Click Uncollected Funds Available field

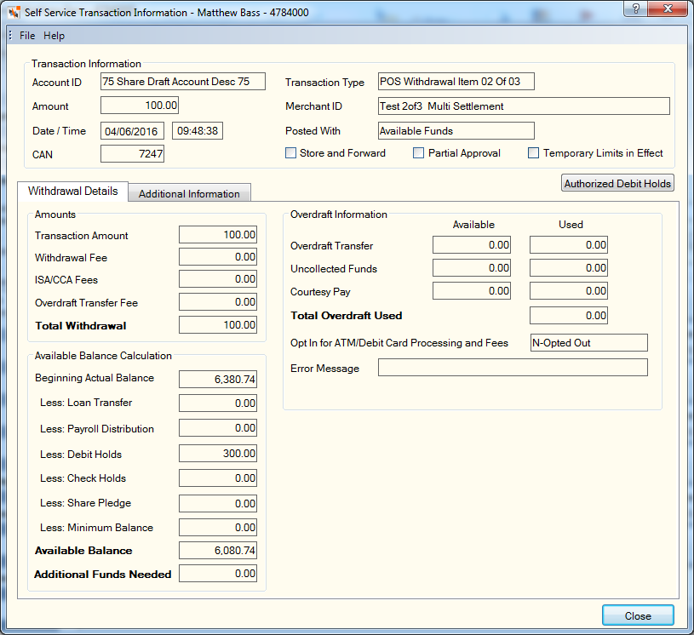(x=472, y=268)
